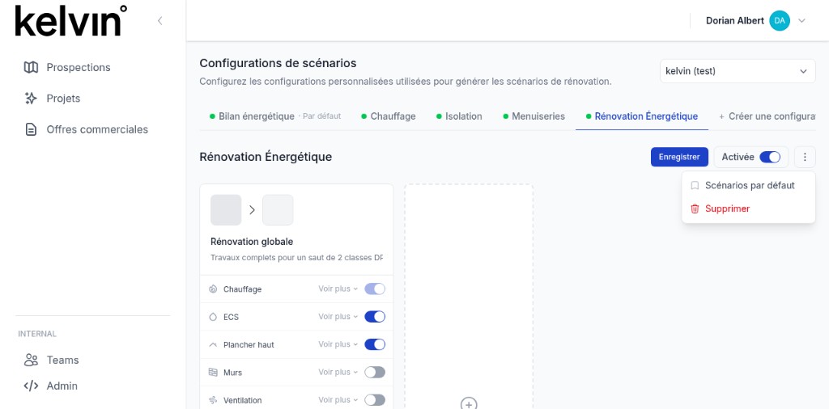Toggle the Activée switch
Viewport: 829px width, 409px height.
(770, 157)
